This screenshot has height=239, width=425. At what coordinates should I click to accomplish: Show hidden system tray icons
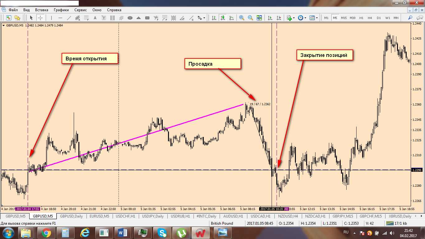click(354, 233)
